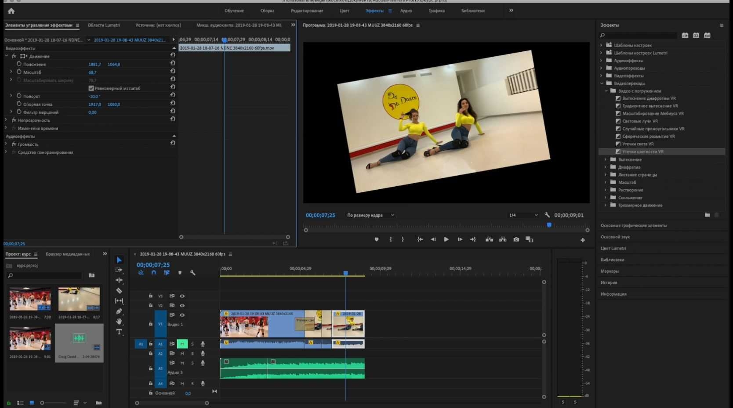
Task: Open program monitor wrench settings
Action: click(x=547, y=215)
